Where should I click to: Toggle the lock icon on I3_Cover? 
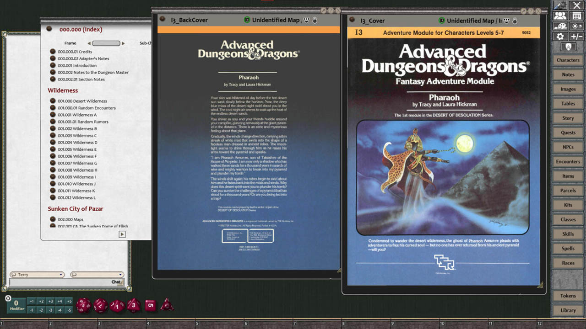(515, 21)
